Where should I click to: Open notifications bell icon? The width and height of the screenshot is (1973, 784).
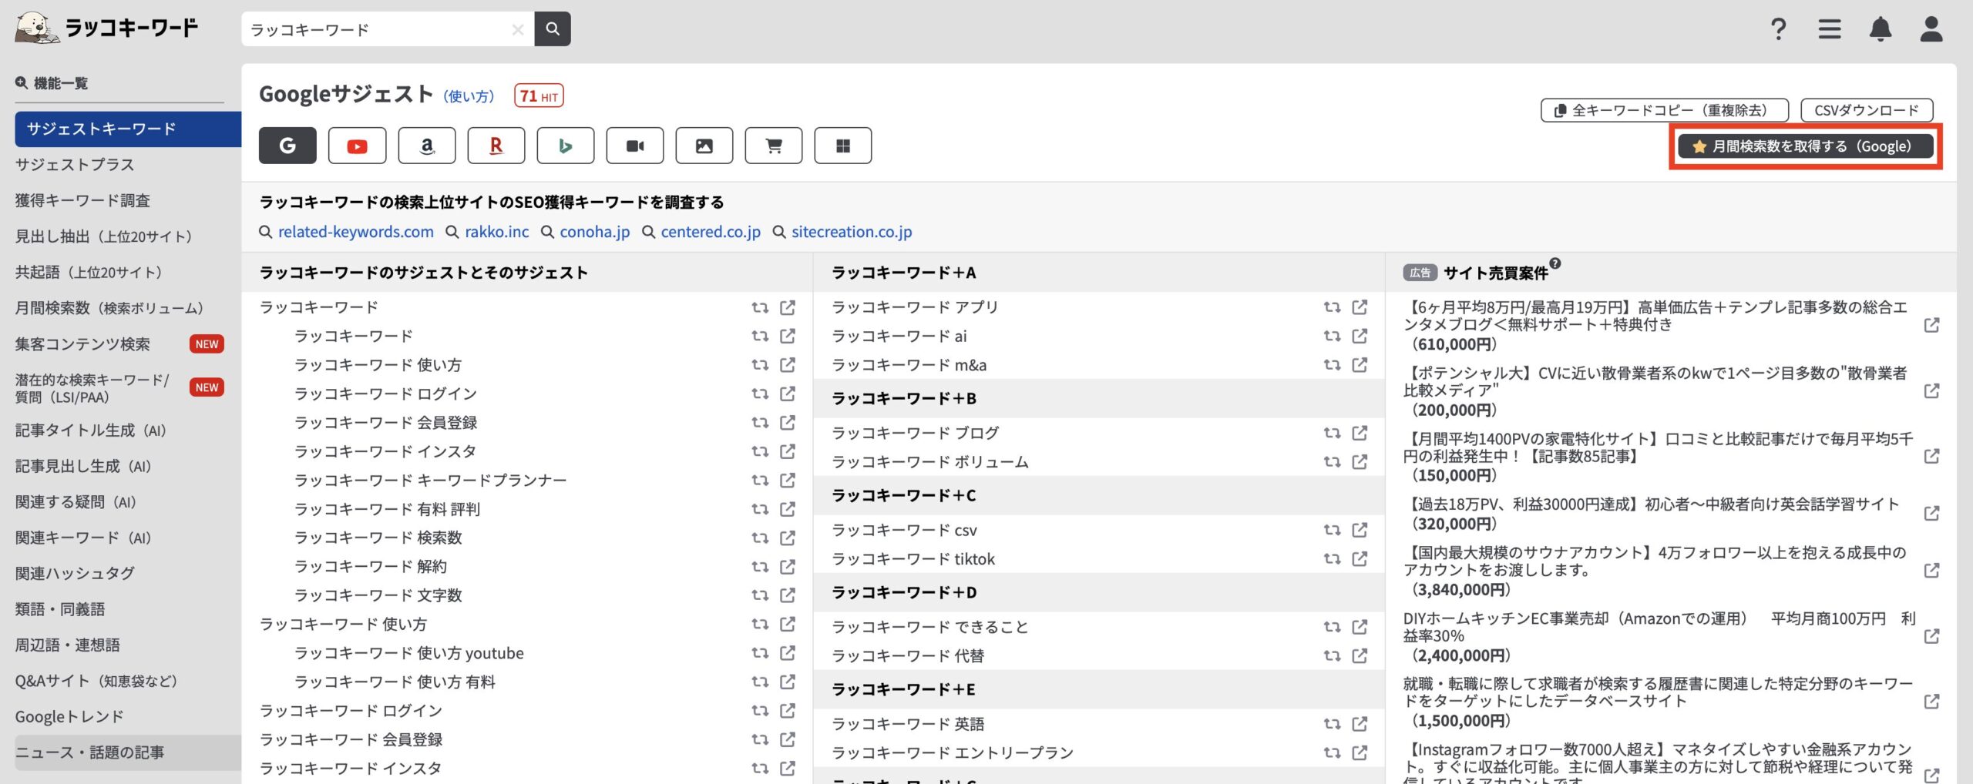tap(1881, 29)
